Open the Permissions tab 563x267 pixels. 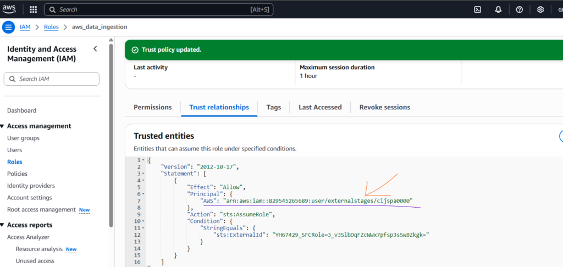[x=153, y=107]
